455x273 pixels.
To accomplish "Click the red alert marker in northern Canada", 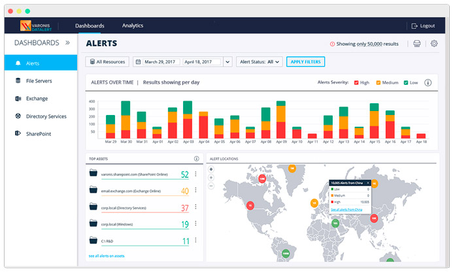I will tap(262, 179).
